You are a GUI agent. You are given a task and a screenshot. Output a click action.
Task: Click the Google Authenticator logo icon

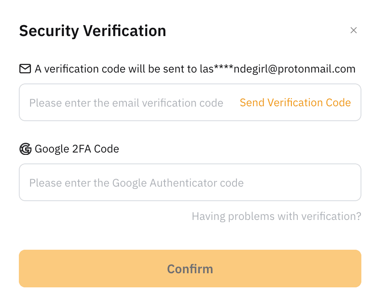(x=26, y=149)
